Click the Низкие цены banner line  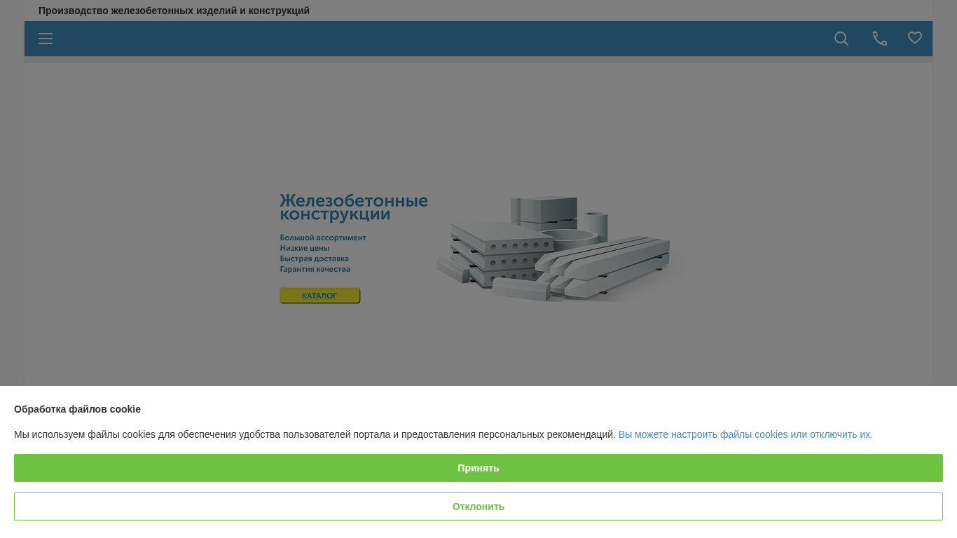pyautogui.click(x=305, y=248)
